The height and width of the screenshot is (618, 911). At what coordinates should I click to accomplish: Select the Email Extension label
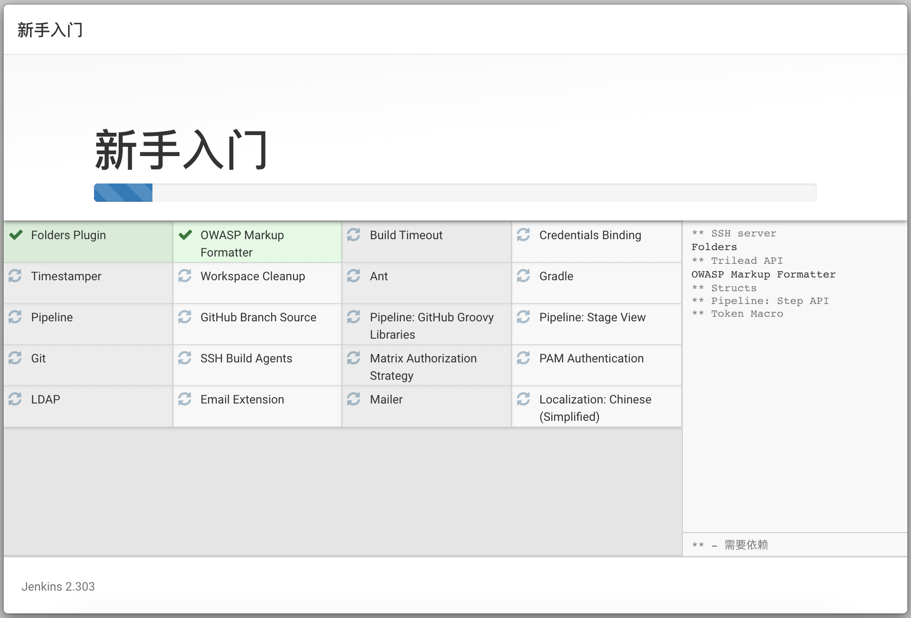click(x=242, y=399)
